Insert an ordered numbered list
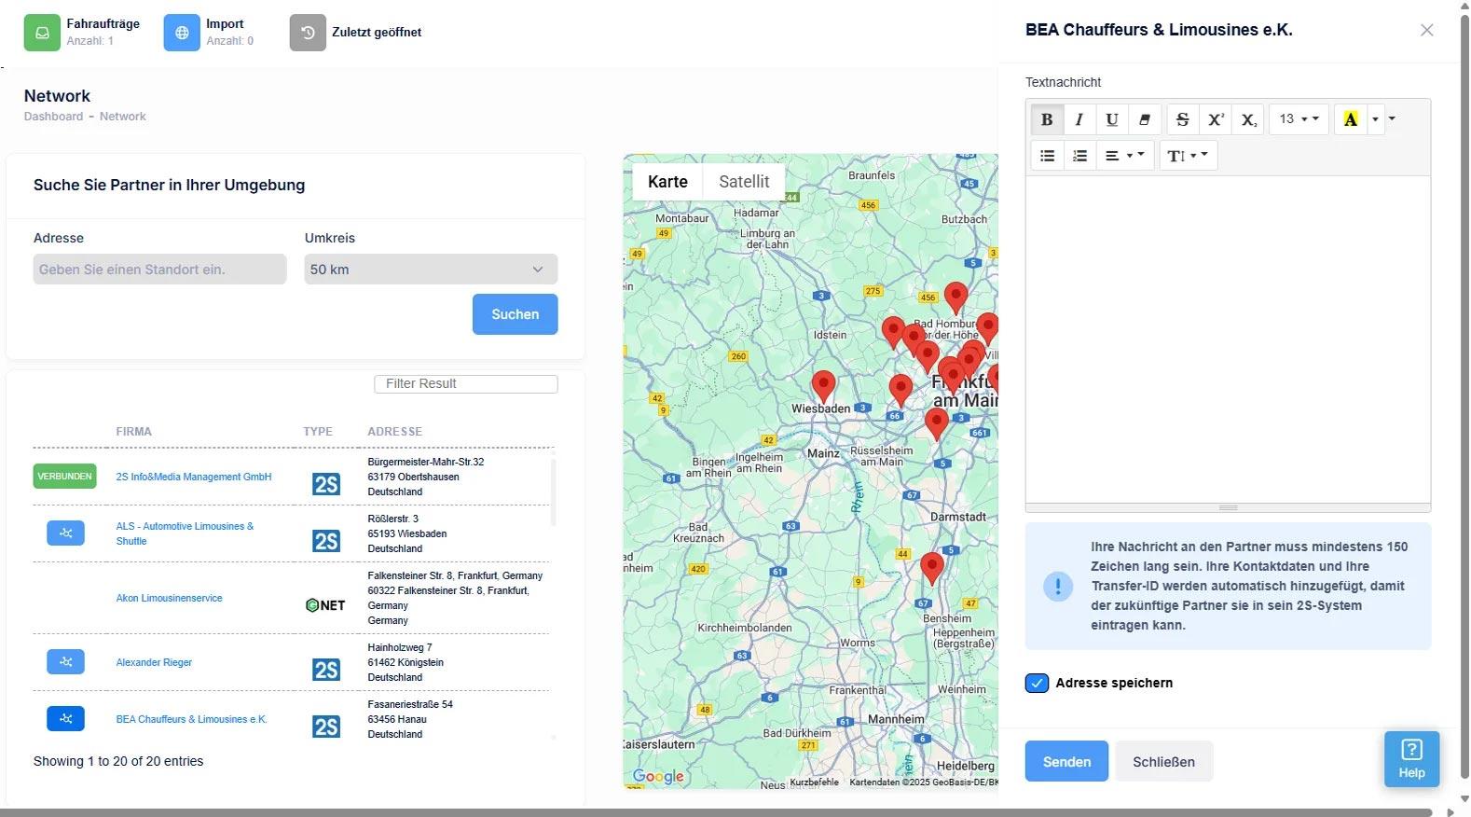The image size is (1471, 817). [1079, 156]
